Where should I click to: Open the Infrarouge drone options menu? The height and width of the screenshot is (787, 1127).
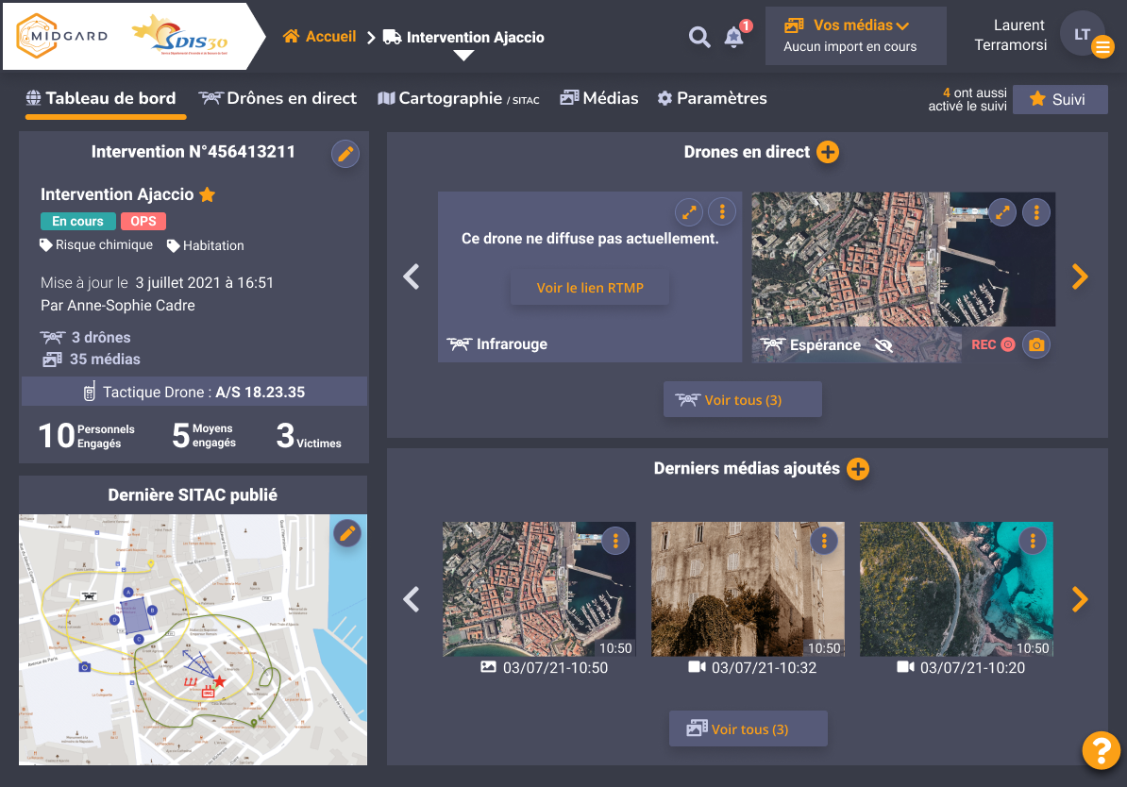722,212
